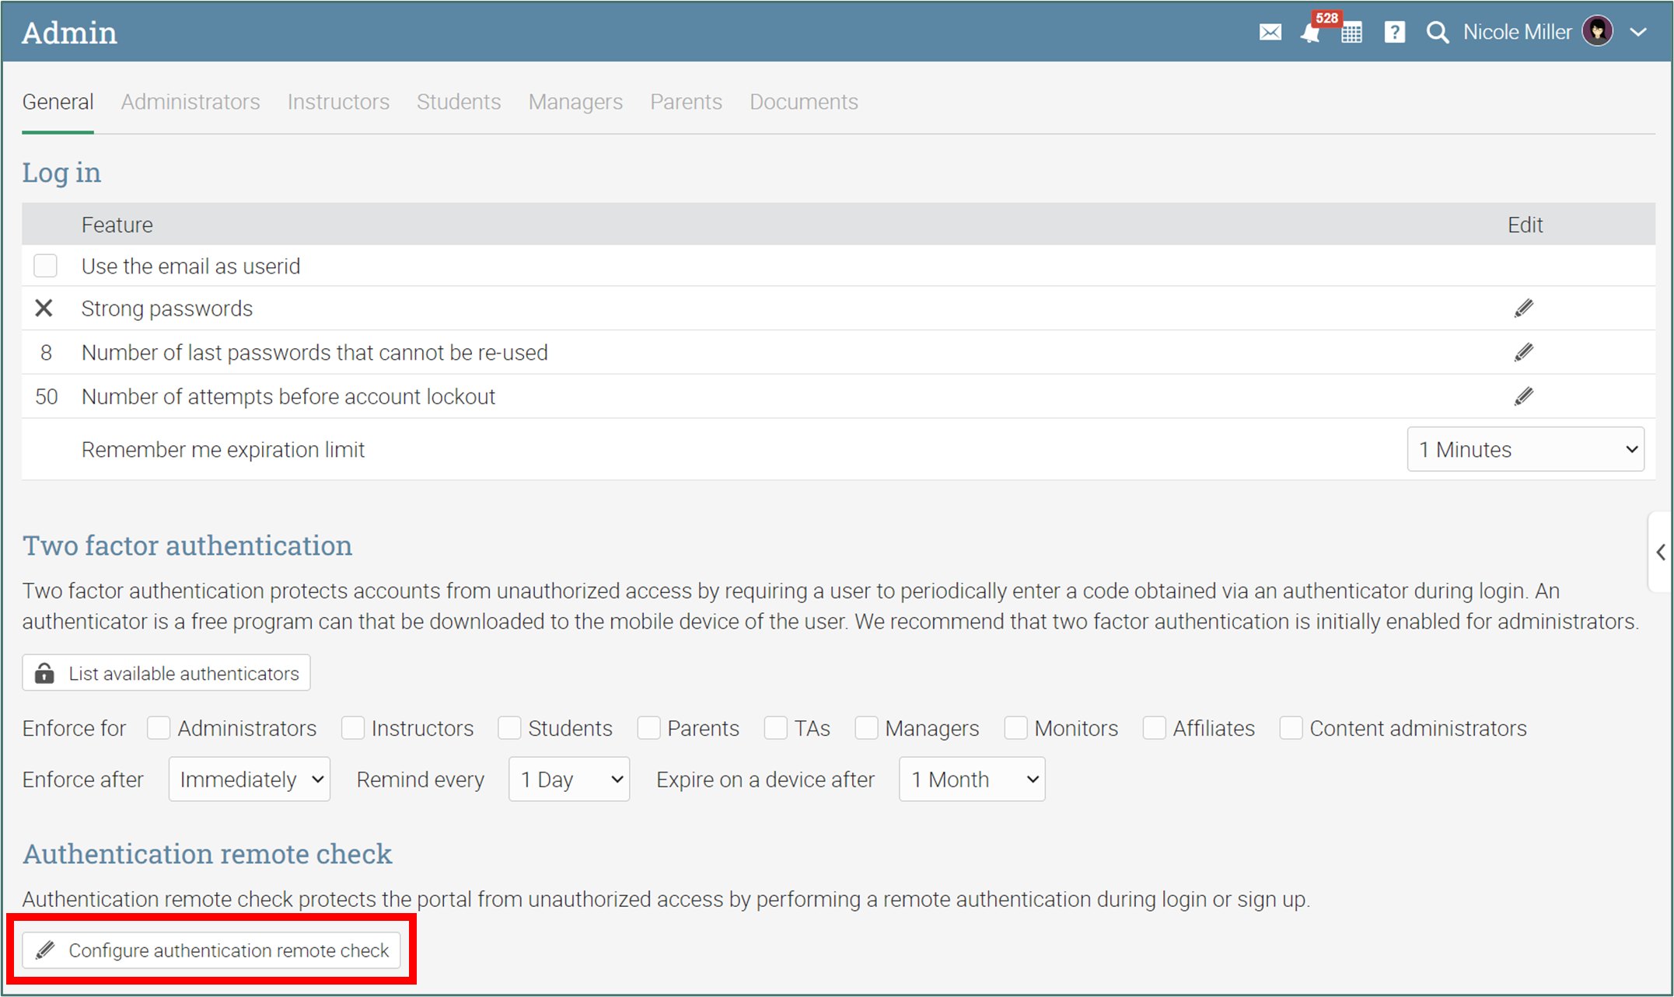This screenshot has width=1674, height=997.
Task: Switch to the Administrators tab
Action: tap(190, 102)
